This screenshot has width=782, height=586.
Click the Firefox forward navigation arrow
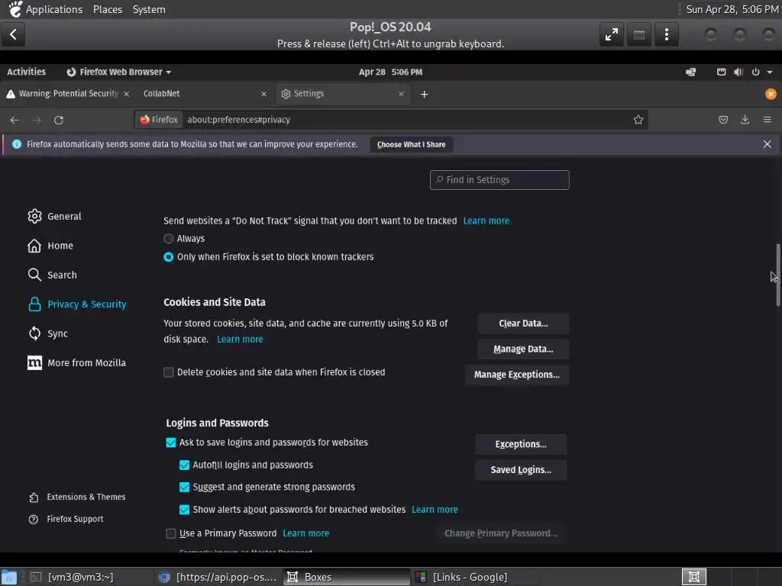pos(37,120)
